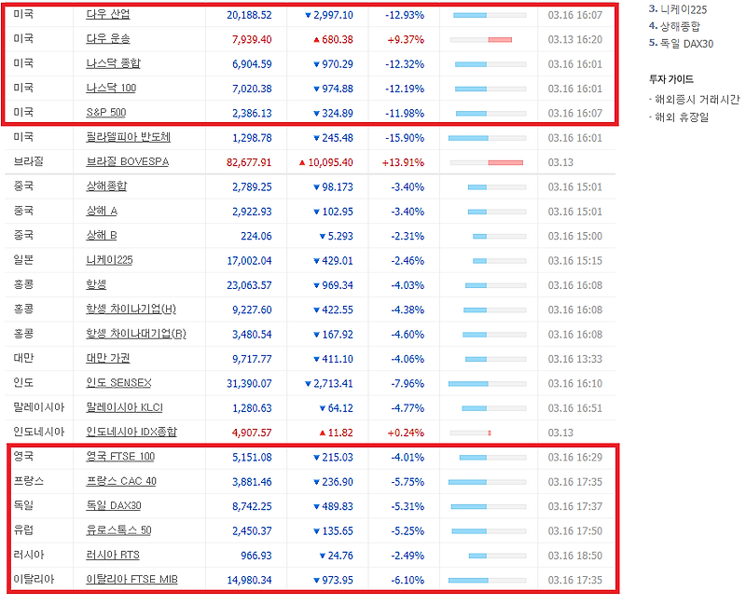Open the 해외증시 거래시간 guide link
Screen dimensions: 746x605
tap(697, 100)
